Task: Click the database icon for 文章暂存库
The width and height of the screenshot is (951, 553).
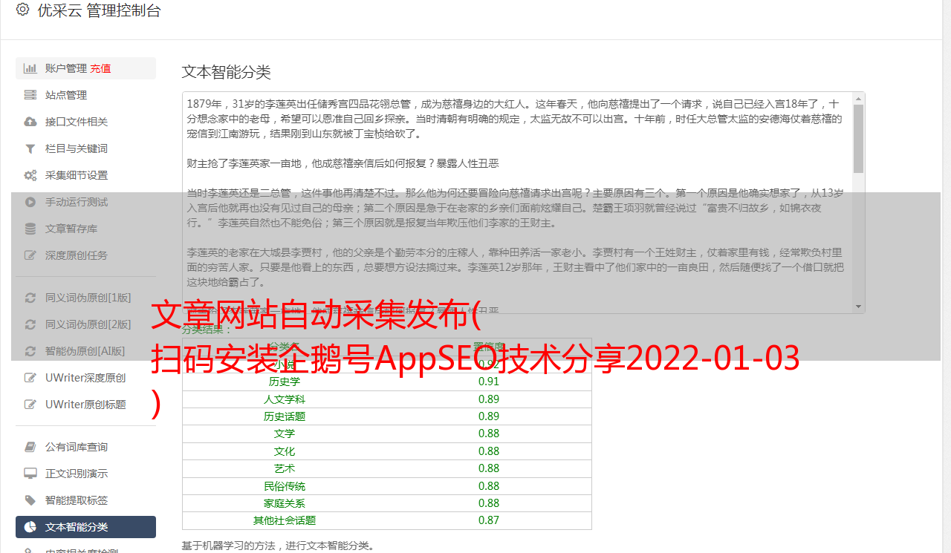Action: (x=30, y=229)
